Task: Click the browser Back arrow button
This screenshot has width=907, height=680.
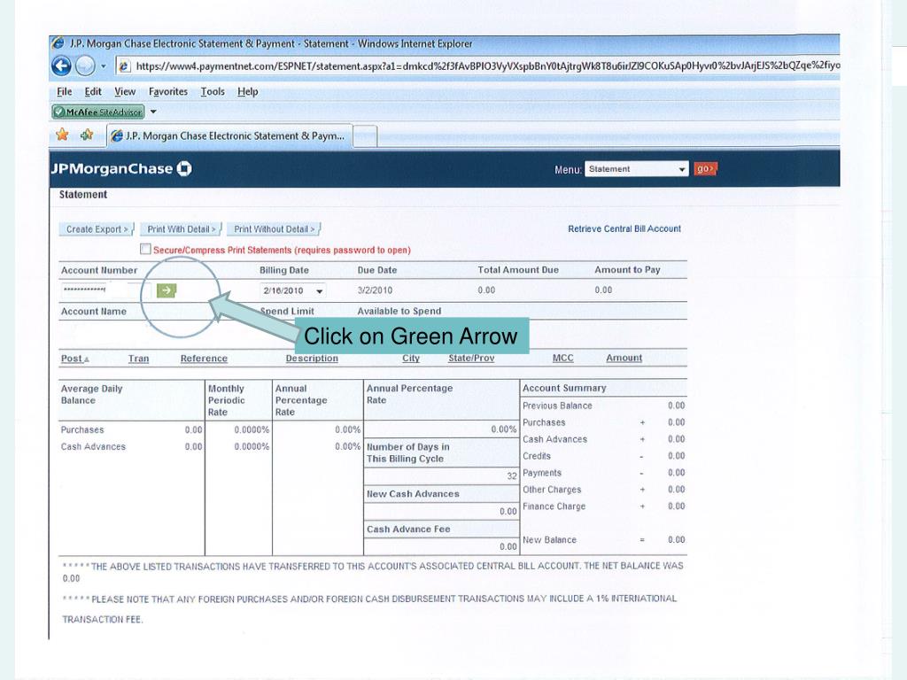Action: (61, 66)
